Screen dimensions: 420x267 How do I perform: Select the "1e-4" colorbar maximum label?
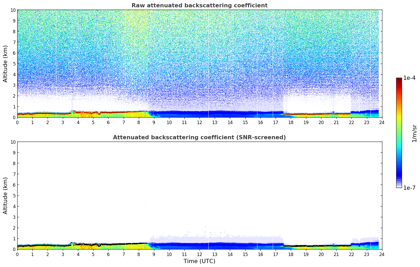[409, 78]
